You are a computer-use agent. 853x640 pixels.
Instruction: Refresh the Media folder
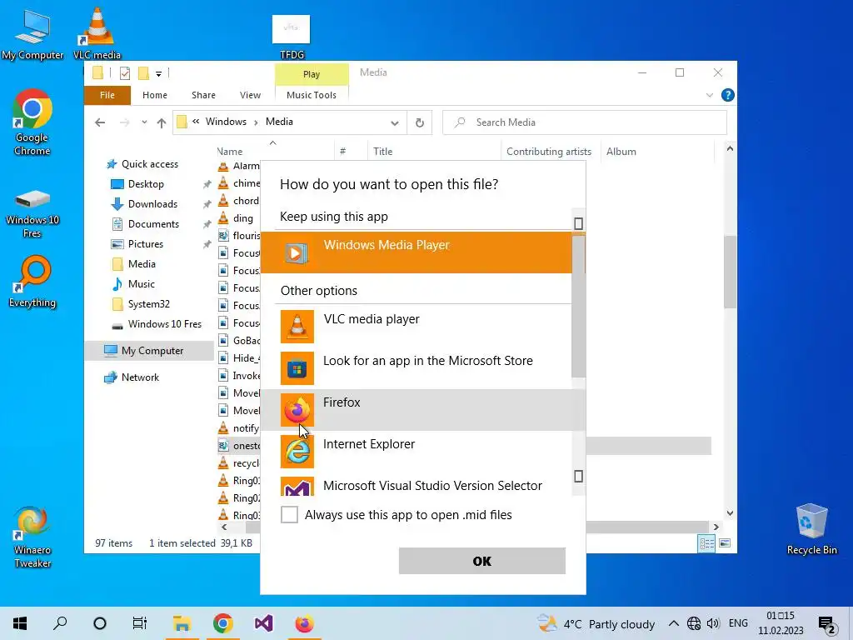click(x=420, y=123)
